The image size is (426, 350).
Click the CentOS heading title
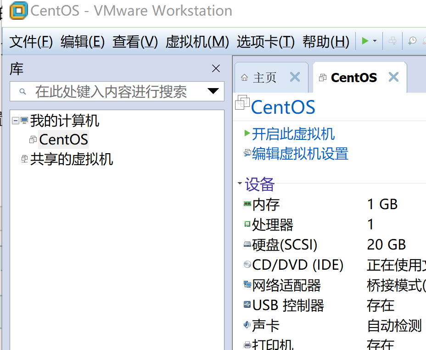(x=283, y=107)
